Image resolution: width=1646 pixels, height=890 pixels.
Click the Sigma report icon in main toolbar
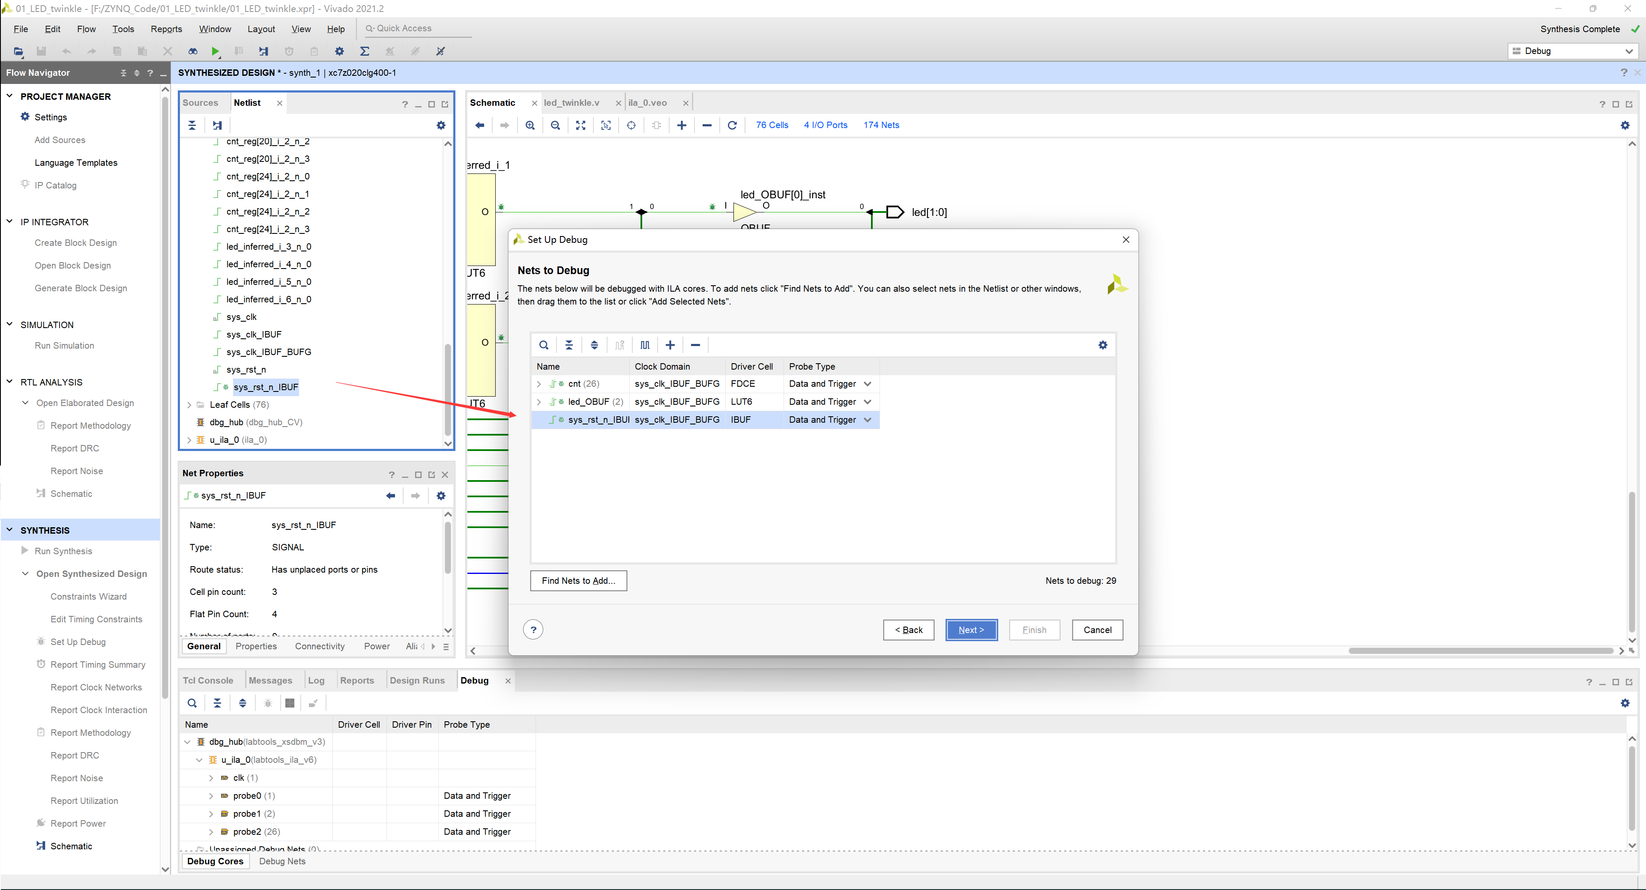point(365,51)
